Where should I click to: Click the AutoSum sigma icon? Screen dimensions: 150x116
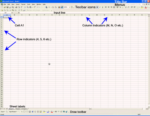pyautogui.click(x=49, y=7)
